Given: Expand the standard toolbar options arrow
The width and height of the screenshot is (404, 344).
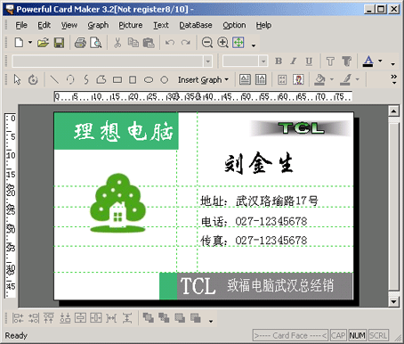Looking at the screenshot, I should (254, 45).
